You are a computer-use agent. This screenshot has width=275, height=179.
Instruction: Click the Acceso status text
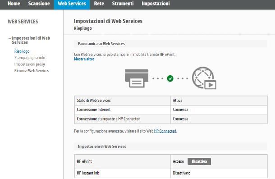(x=179, y=161)
